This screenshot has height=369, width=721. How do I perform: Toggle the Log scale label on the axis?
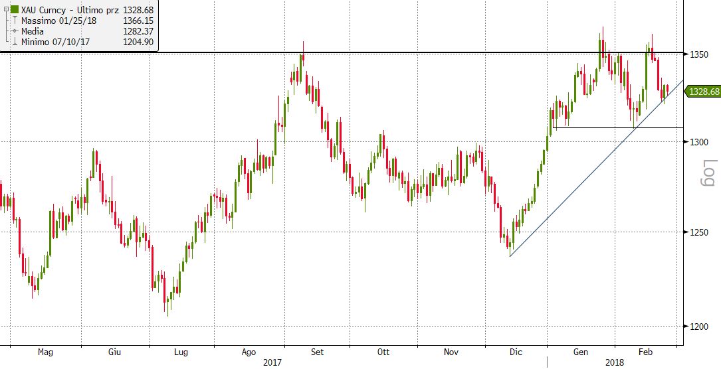(x=709, y=173)
